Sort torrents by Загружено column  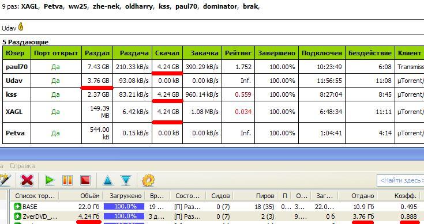126,196
